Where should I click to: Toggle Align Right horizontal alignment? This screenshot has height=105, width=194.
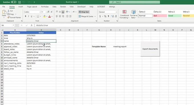[63, 16]
